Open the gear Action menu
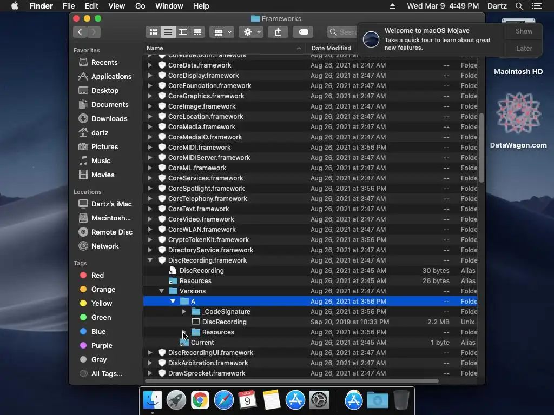 pyautogui.click(x=250, y=32)
